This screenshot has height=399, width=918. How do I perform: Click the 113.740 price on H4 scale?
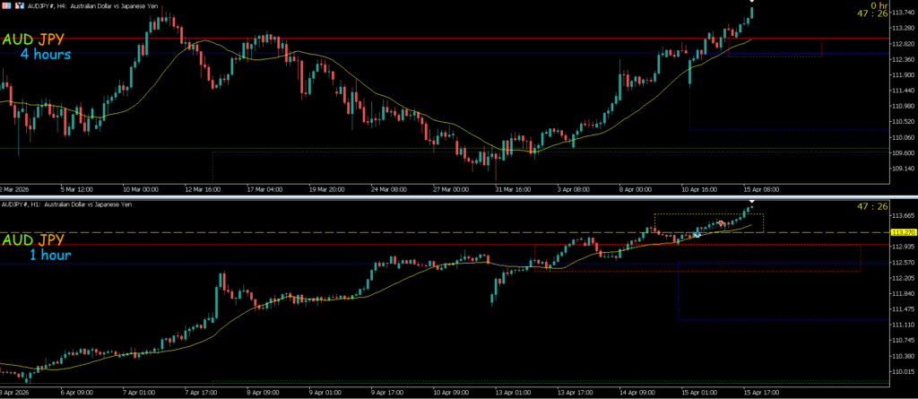point(902,12)
